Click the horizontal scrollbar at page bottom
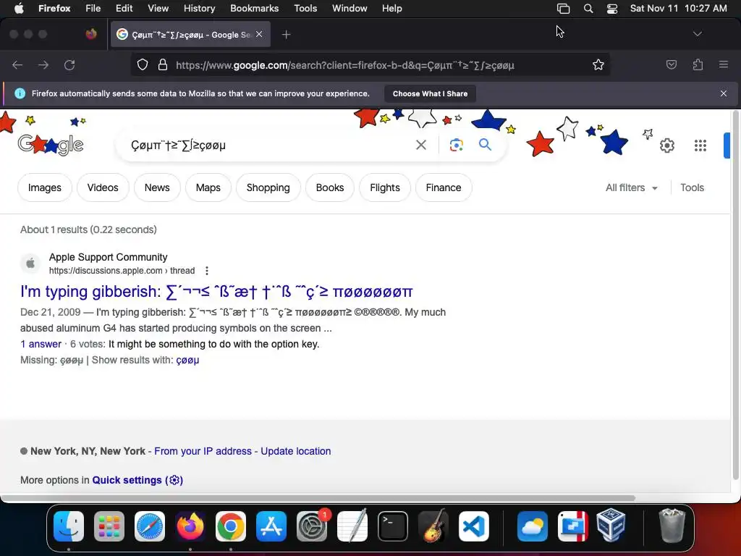The height and width of the screenshot is (556, 741). [x=318, y=498]
